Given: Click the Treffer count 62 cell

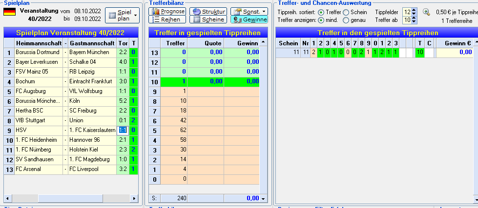Looking at the screenshot, I should pyautogui.click(x=174, y=130).
